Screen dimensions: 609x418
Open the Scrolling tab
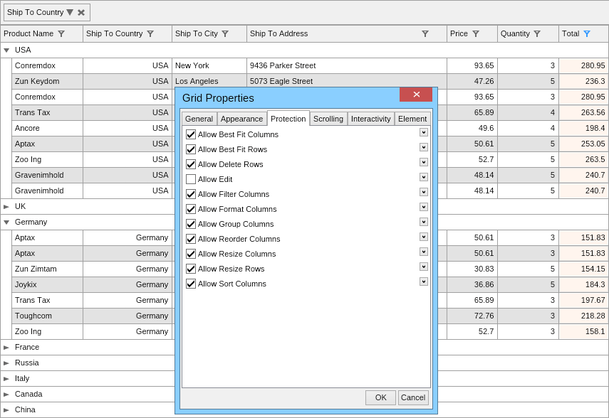click(328, 119)
